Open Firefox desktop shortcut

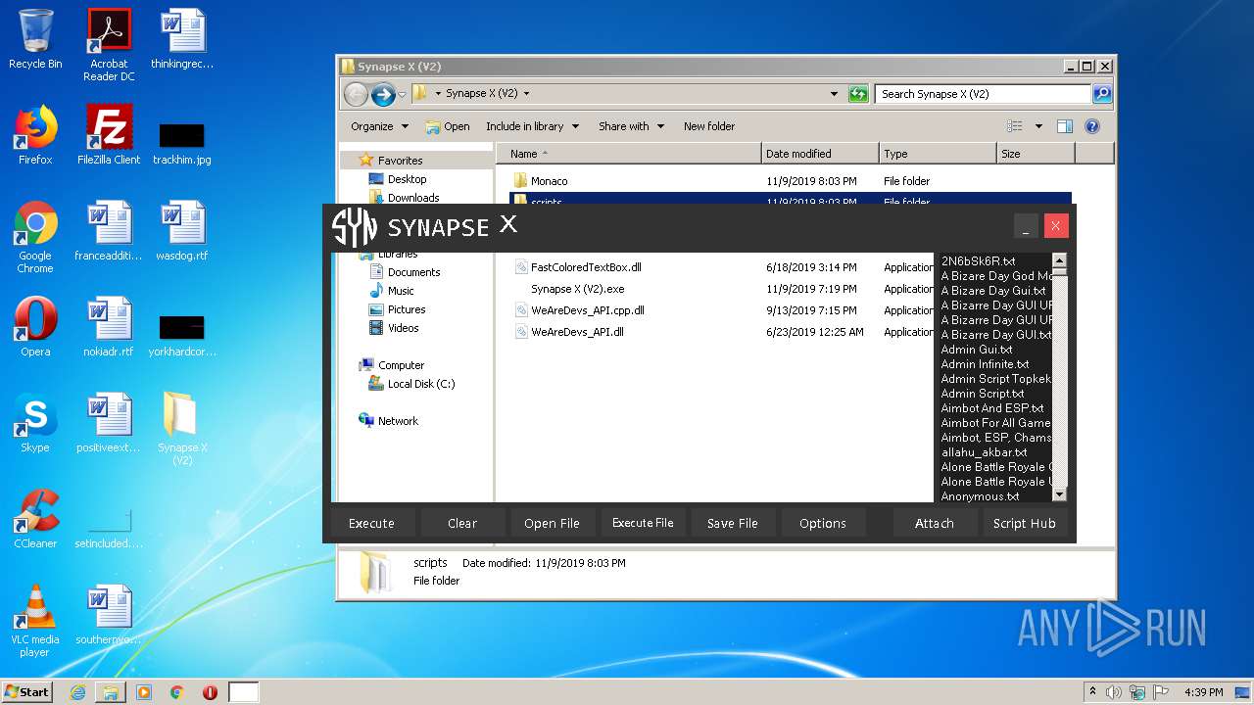pyautogui.click(x=35, y=135)
